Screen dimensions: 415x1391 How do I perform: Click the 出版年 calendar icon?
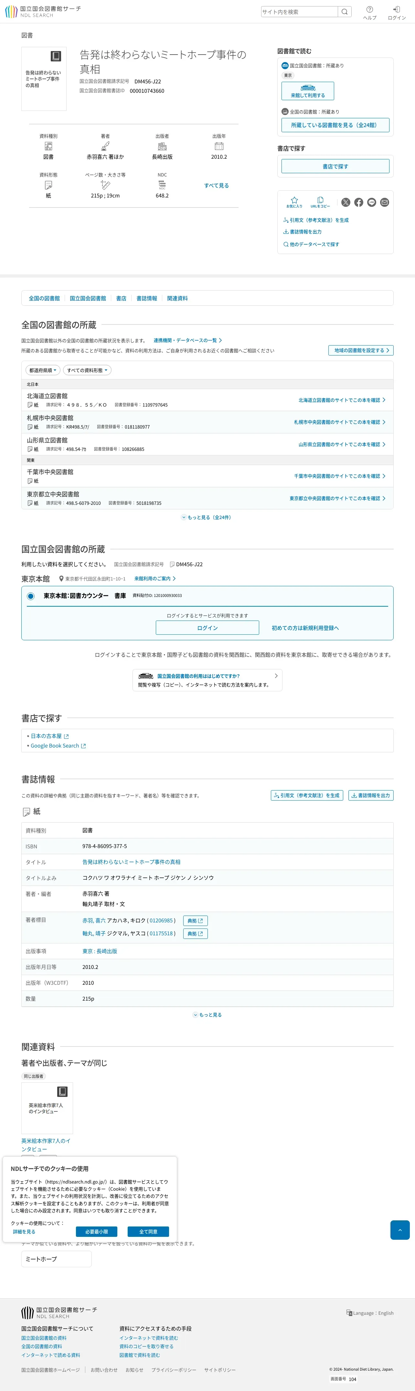tap(219, 146)
